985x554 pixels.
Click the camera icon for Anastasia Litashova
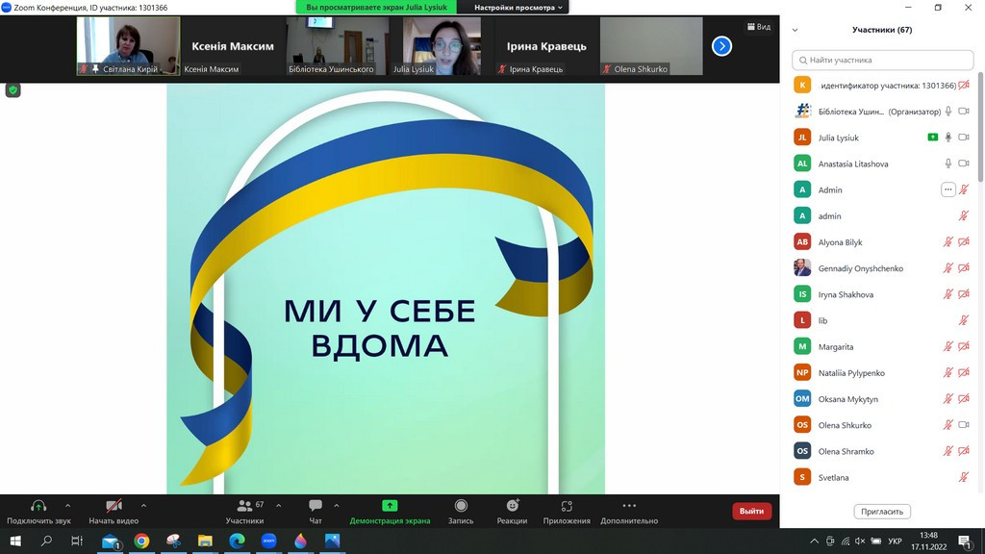[964, 164]
